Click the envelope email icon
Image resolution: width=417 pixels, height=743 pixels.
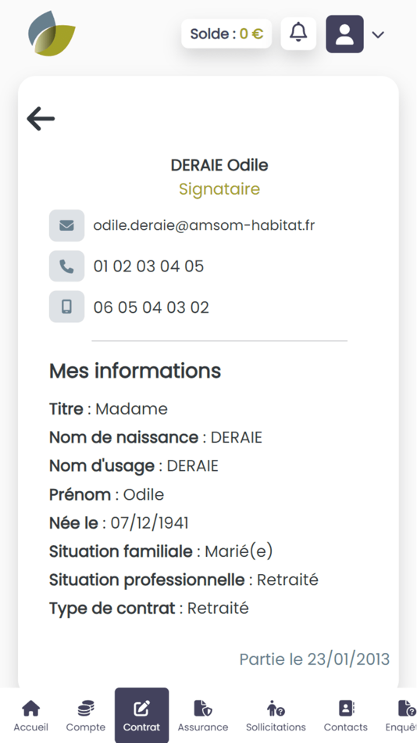pos(66,225)
